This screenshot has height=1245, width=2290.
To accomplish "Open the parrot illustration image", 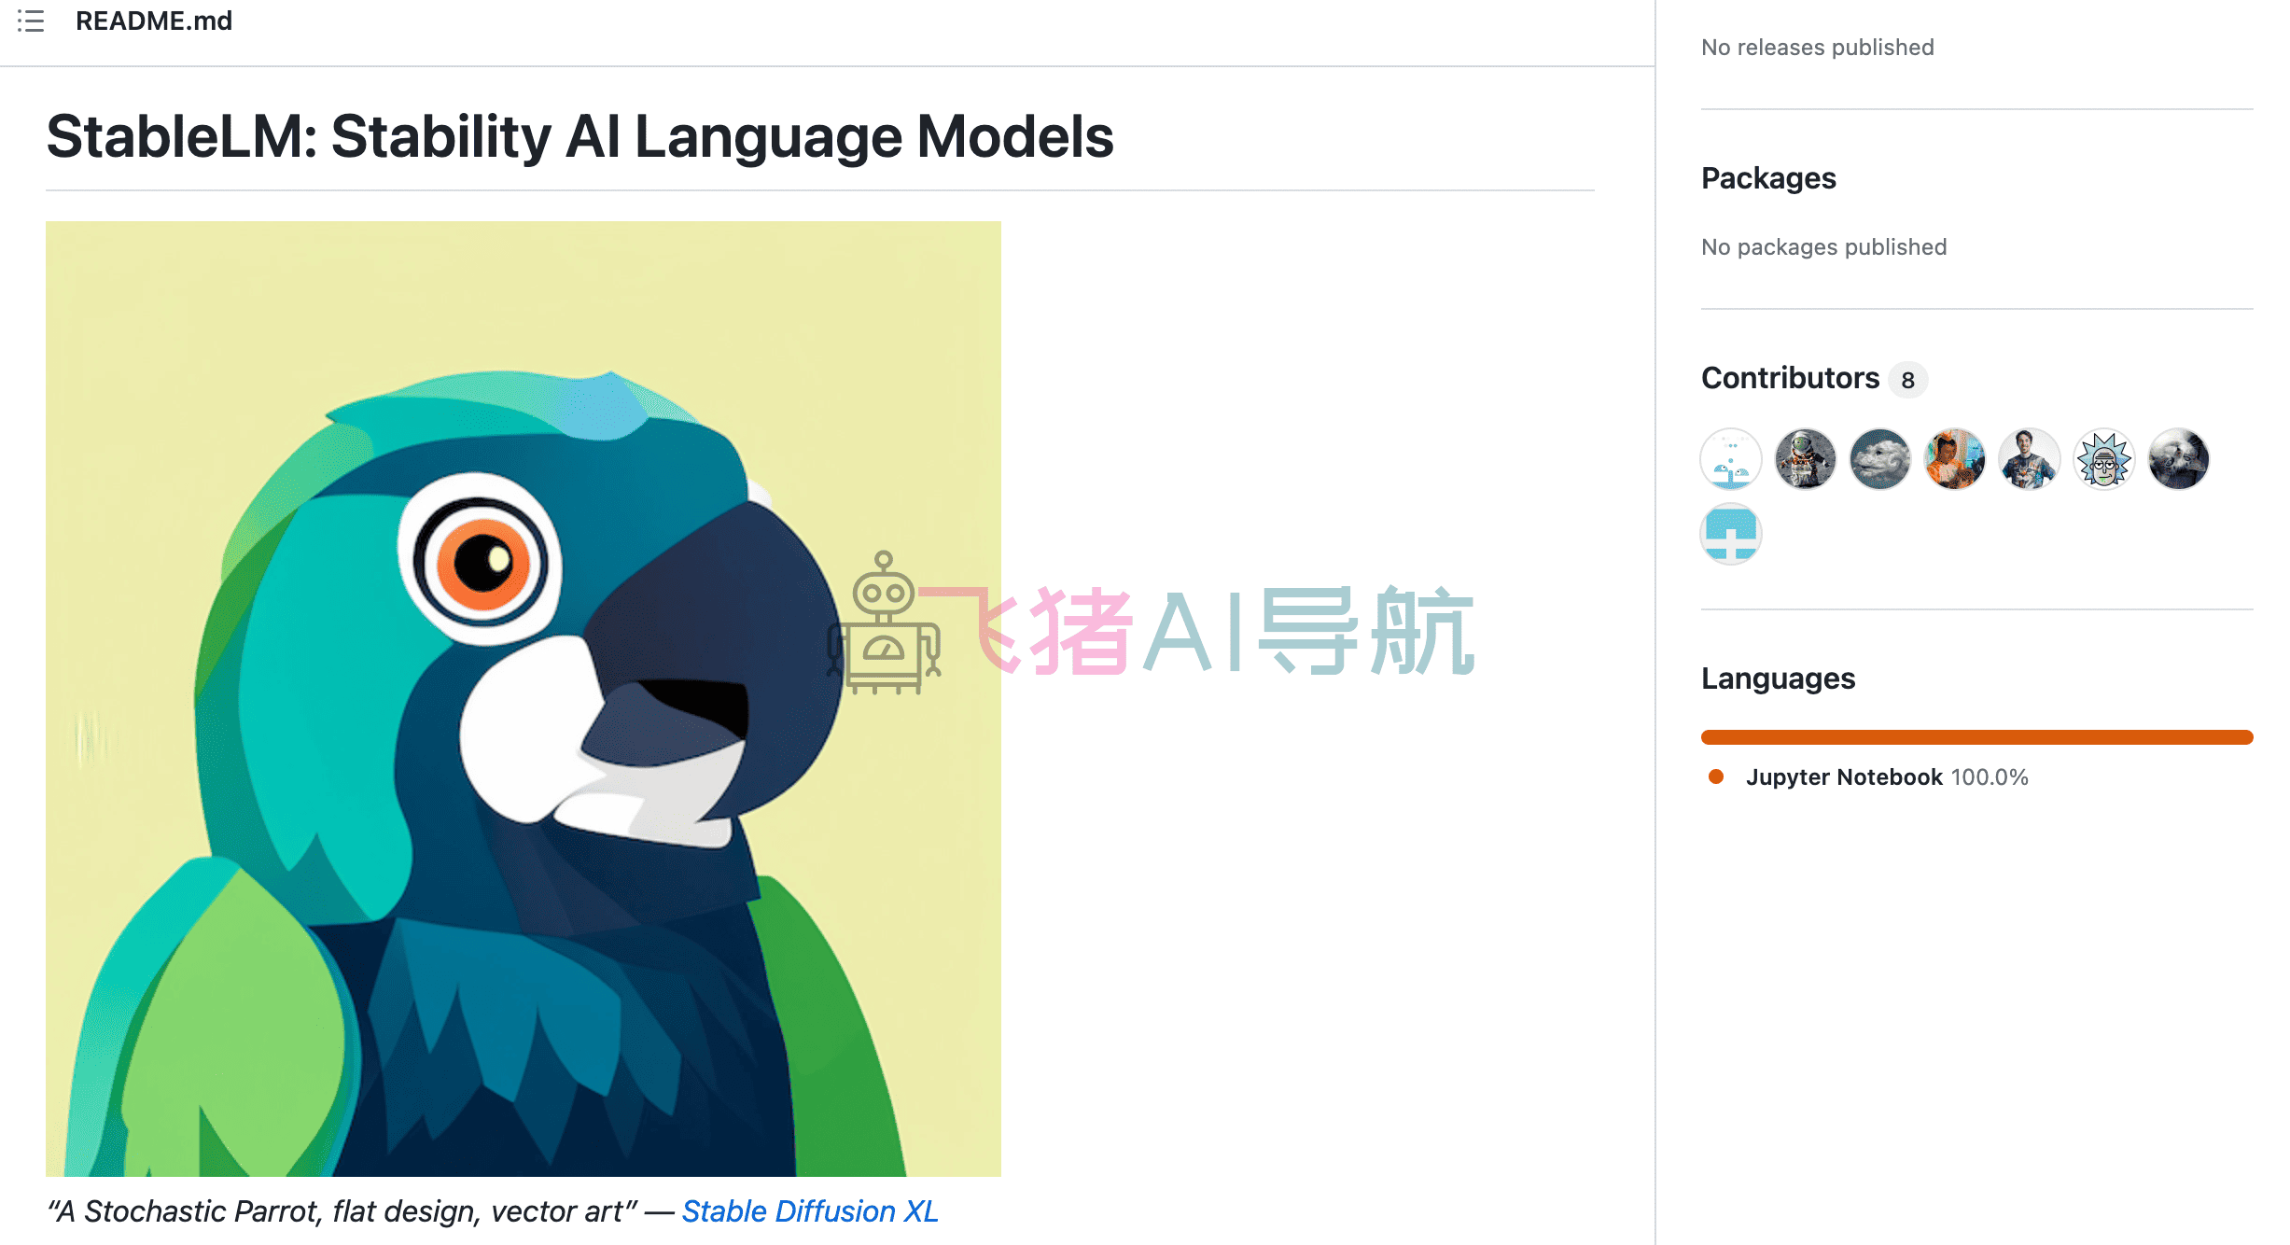I will [x=523, y=698].
